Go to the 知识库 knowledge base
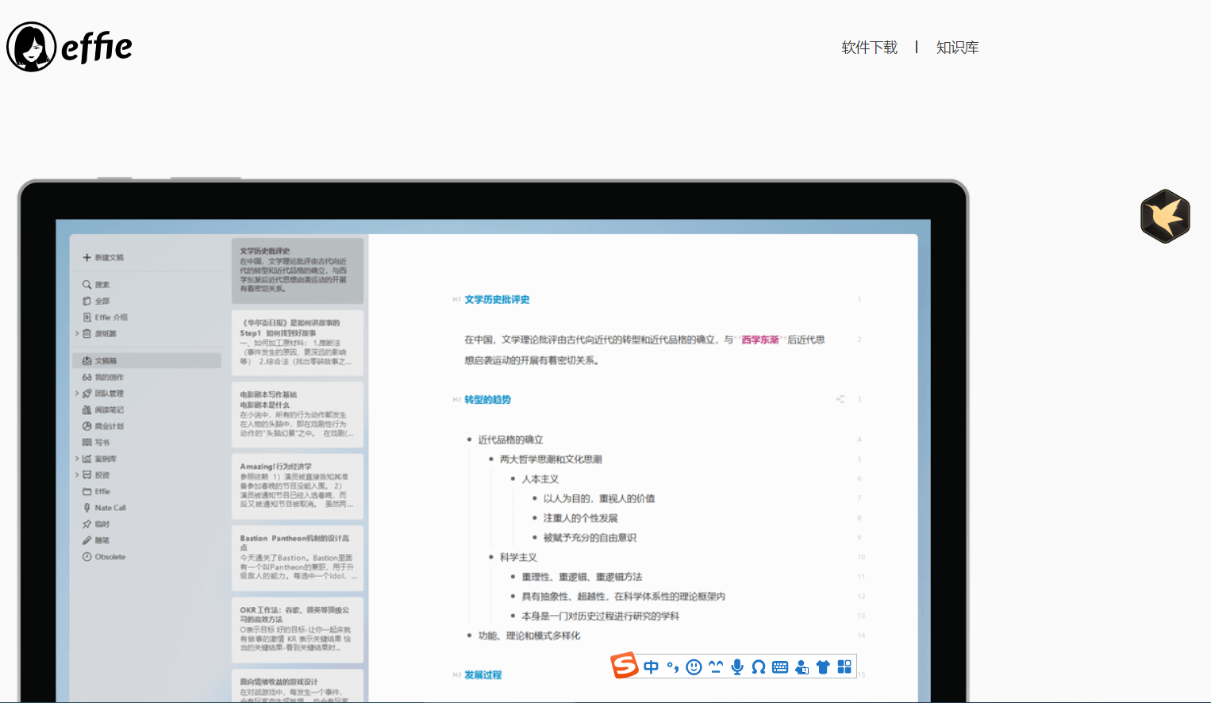The width and height of the screenshot is (1211, 703). tap(957, 48)
